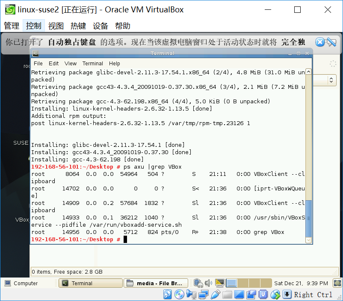Click PID 14933 in the process list
Viewport: 343px width, 301px height.
(71, 218)
